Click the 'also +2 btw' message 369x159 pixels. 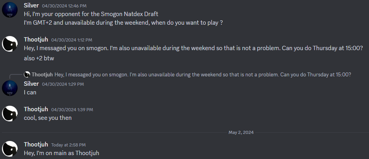[x=39, y=58]
